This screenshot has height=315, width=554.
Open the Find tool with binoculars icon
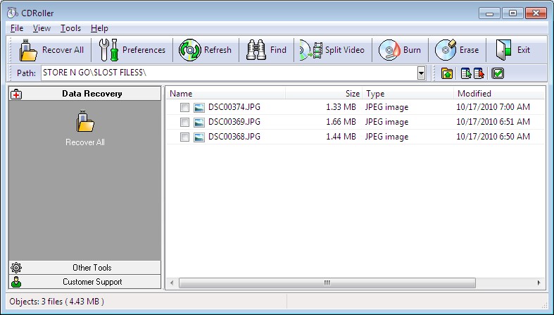(267, 50)
